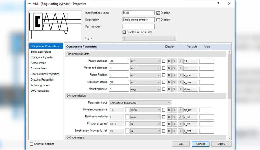Check Display box for Mounting angle
260x150 pixels.
tap(164, 89)
